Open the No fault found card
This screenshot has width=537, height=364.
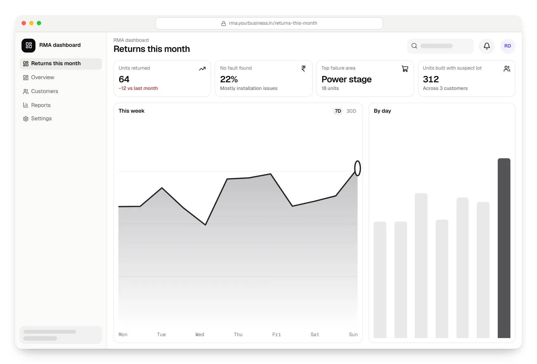point(263,78)
